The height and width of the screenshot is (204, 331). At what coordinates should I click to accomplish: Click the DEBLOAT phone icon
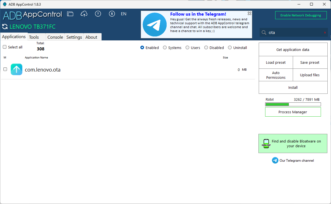266,144
